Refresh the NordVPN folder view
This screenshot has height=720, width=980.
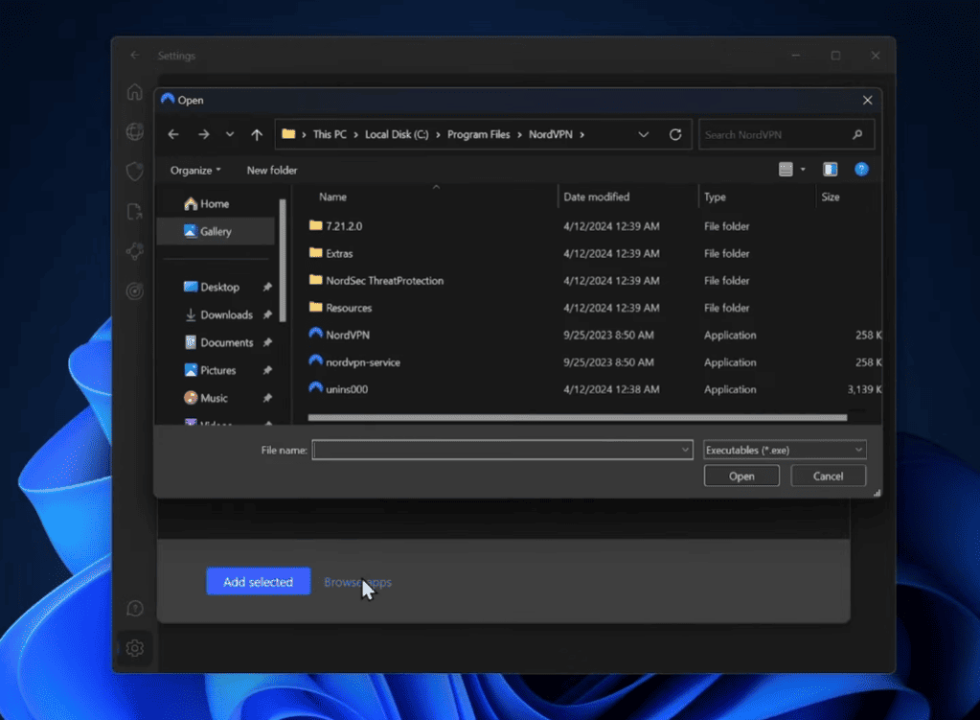(x=674, y=134)
